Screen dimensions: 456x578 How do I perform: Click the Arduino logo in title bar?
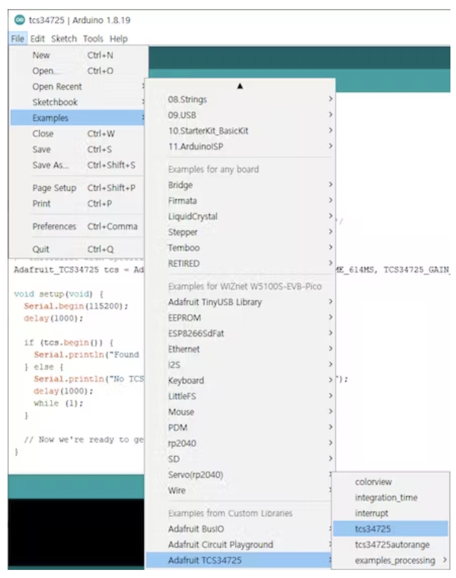point(19,23)
